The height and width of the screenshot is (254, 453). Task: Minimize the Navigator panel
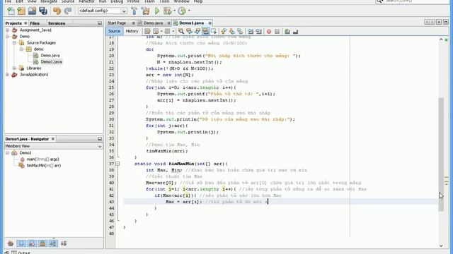(100, 139)
